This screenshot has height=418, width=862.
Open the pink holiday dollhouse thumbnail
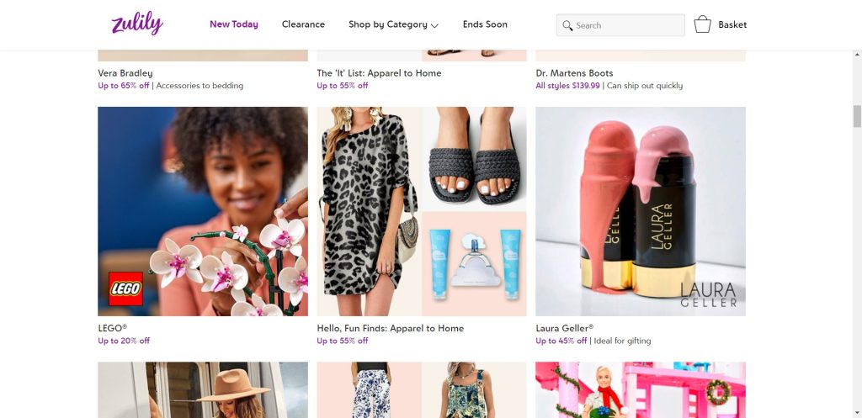pos(641,389)
